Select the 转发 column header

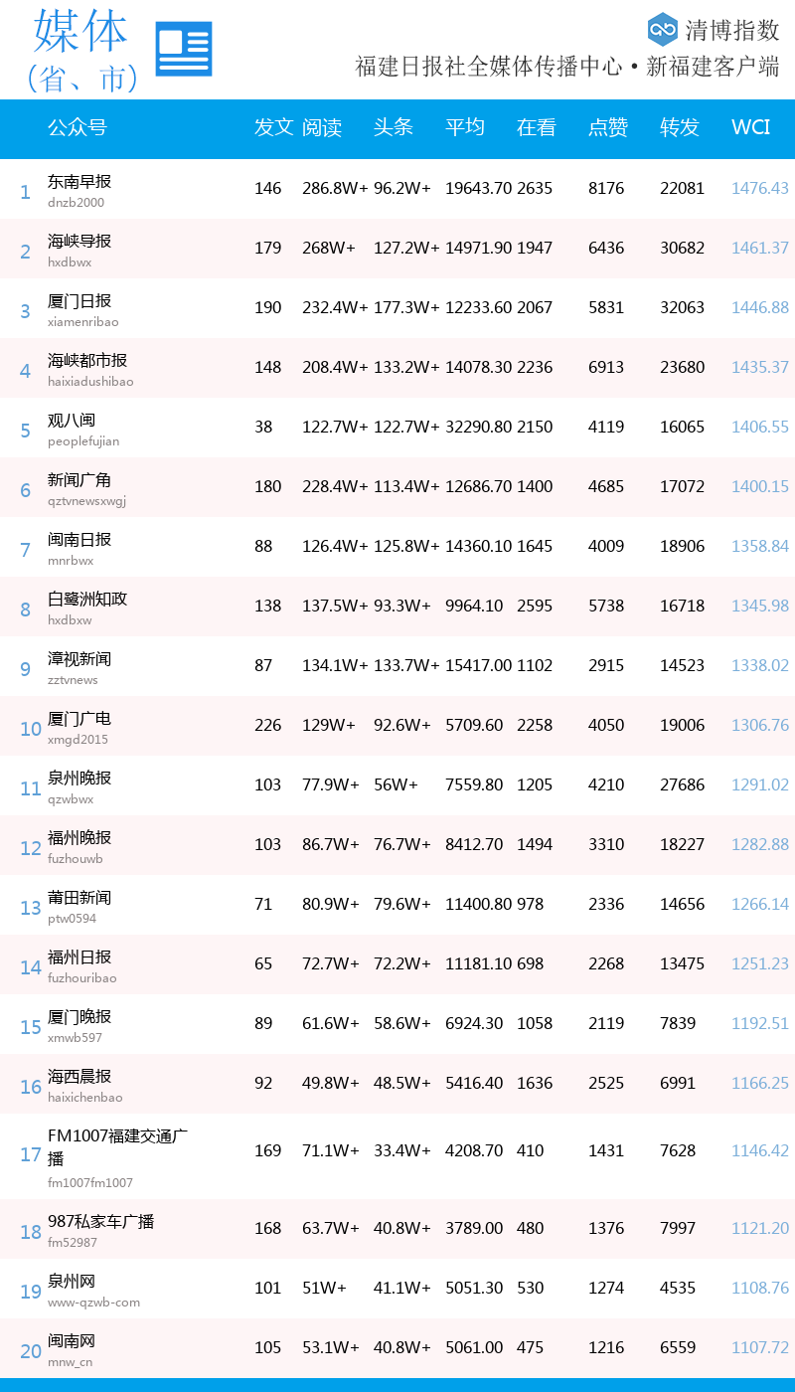tap(680, 127)
